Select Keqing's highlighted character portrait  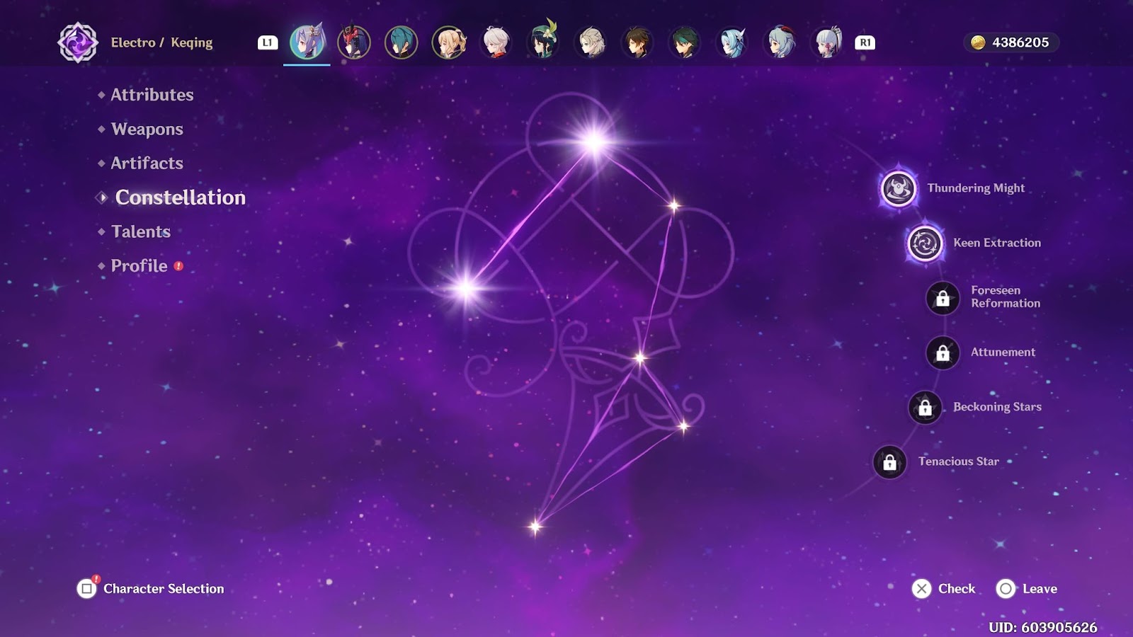click(x=307, y=42)
